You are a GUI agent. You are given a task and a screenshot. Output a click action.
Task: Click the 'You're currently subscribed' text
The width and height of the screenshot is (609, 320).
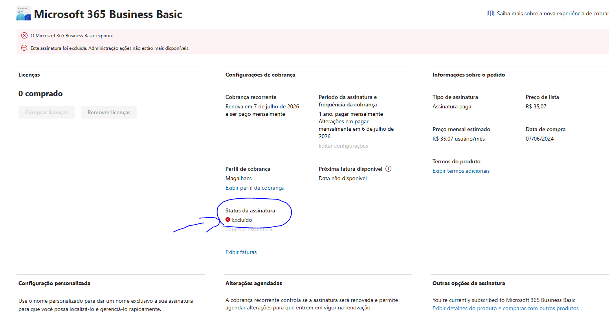tap(504, 300)
